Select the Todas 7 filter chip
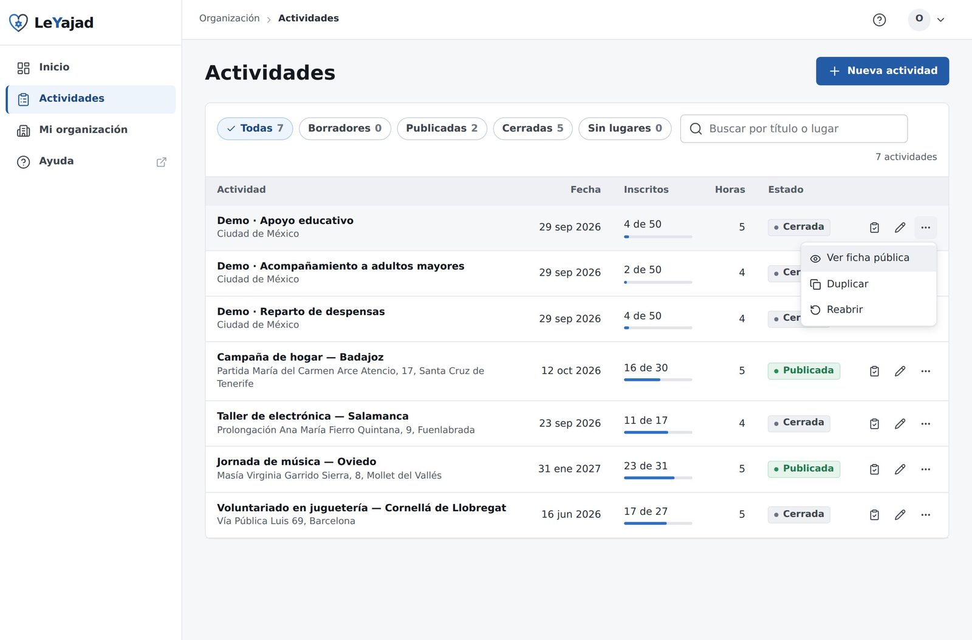 [x=255, y=129]
